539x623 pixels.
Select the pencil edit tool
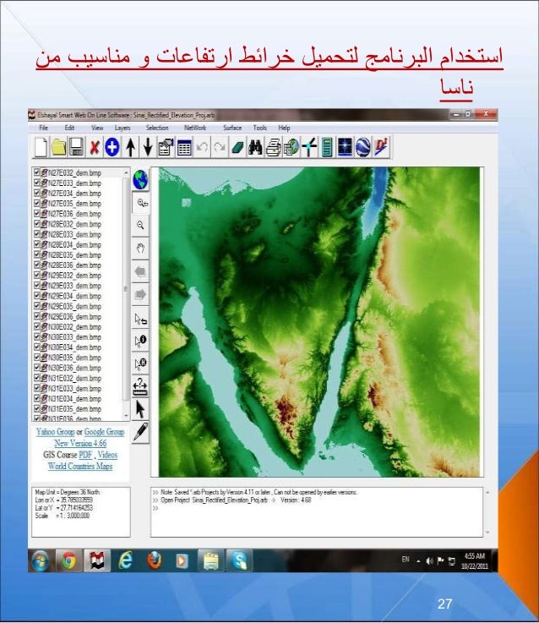[x=140, y=432]
